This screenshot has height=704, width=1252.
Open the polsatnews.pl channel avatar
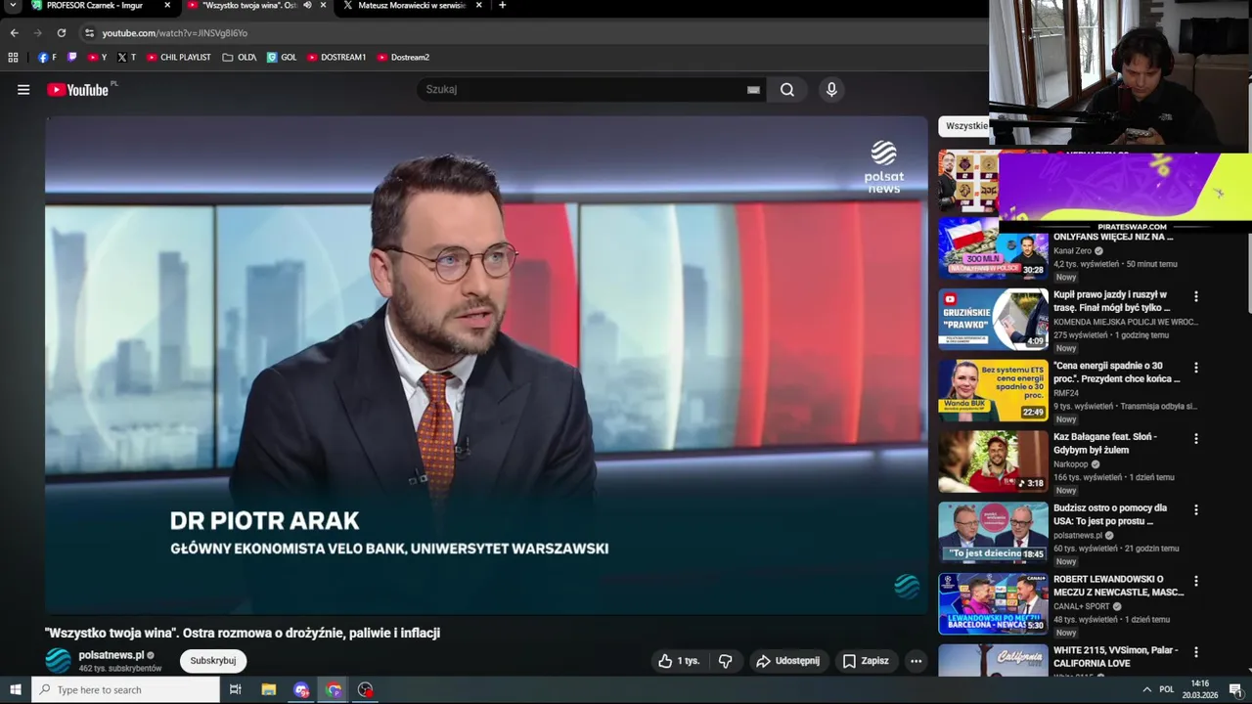[x=59, y=661]
